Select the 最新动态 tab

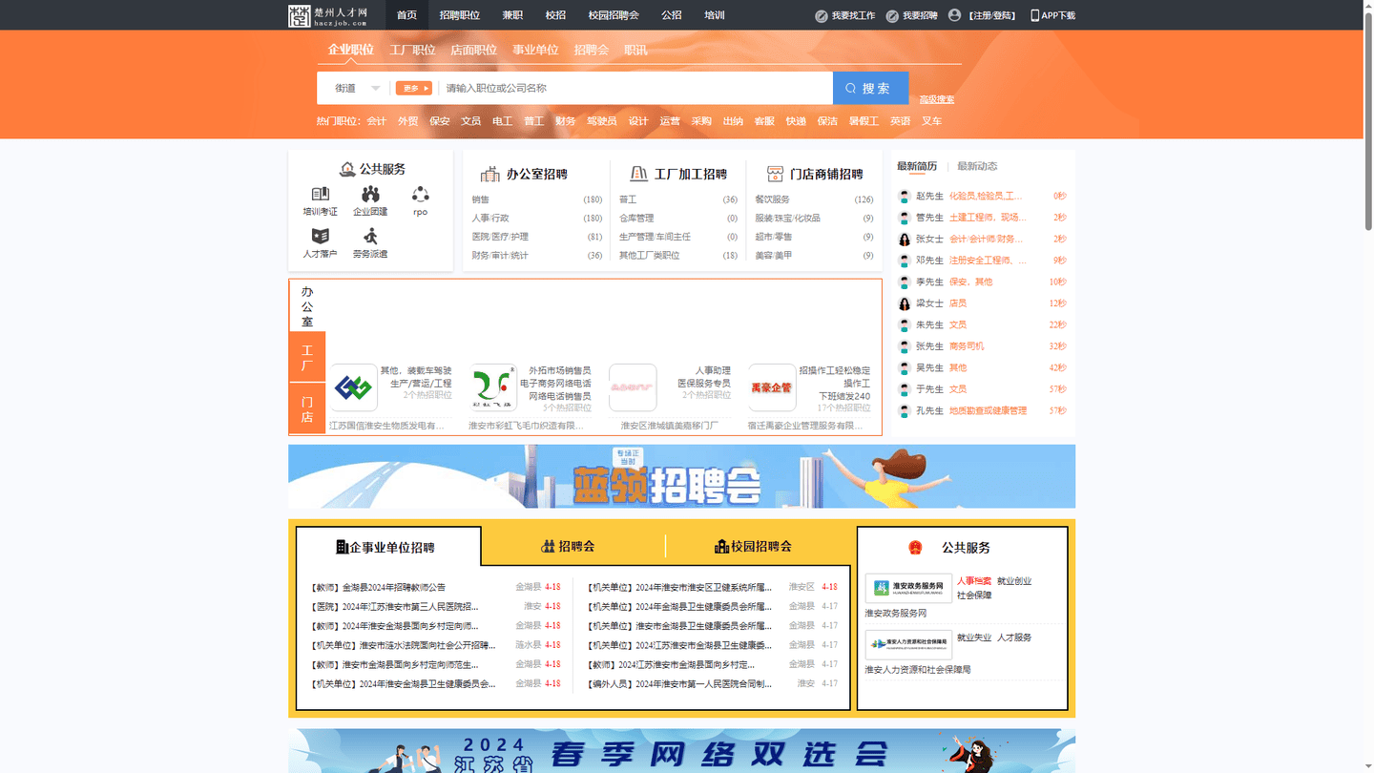coord(977,166)
